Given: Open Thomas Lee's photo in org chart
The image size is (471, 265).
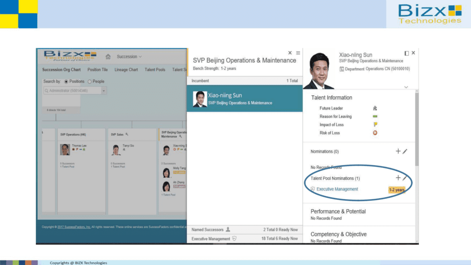Looking at the screenshot, I should 65,150.
